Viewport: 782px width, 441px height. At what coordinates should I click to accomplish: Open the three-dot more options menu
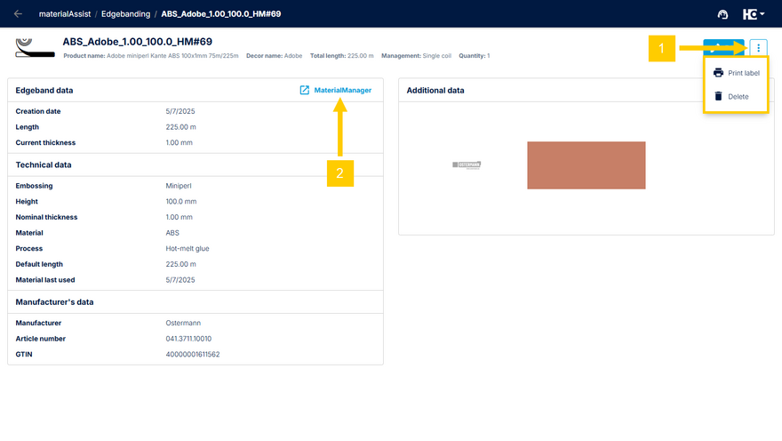click(x=759, y=48)
